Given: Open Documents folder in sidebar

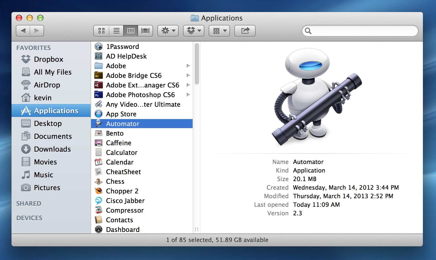Looking at the screenshot, I should 51,136.
